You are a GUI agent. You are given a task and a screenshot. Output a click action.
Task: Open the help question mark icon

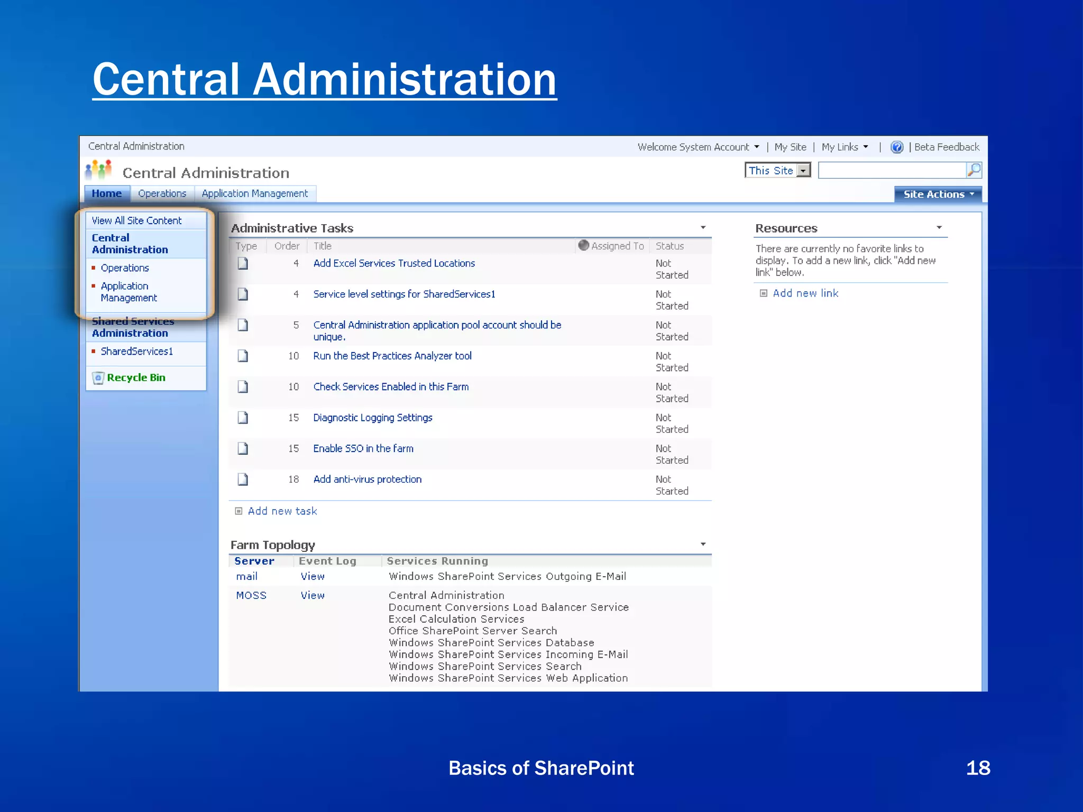897,147
